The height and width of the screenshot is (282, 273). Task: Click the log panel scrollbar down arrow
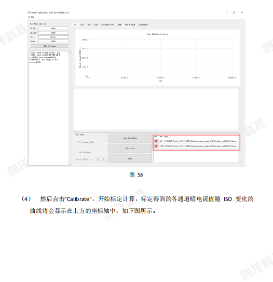click(x=69, y=164)
